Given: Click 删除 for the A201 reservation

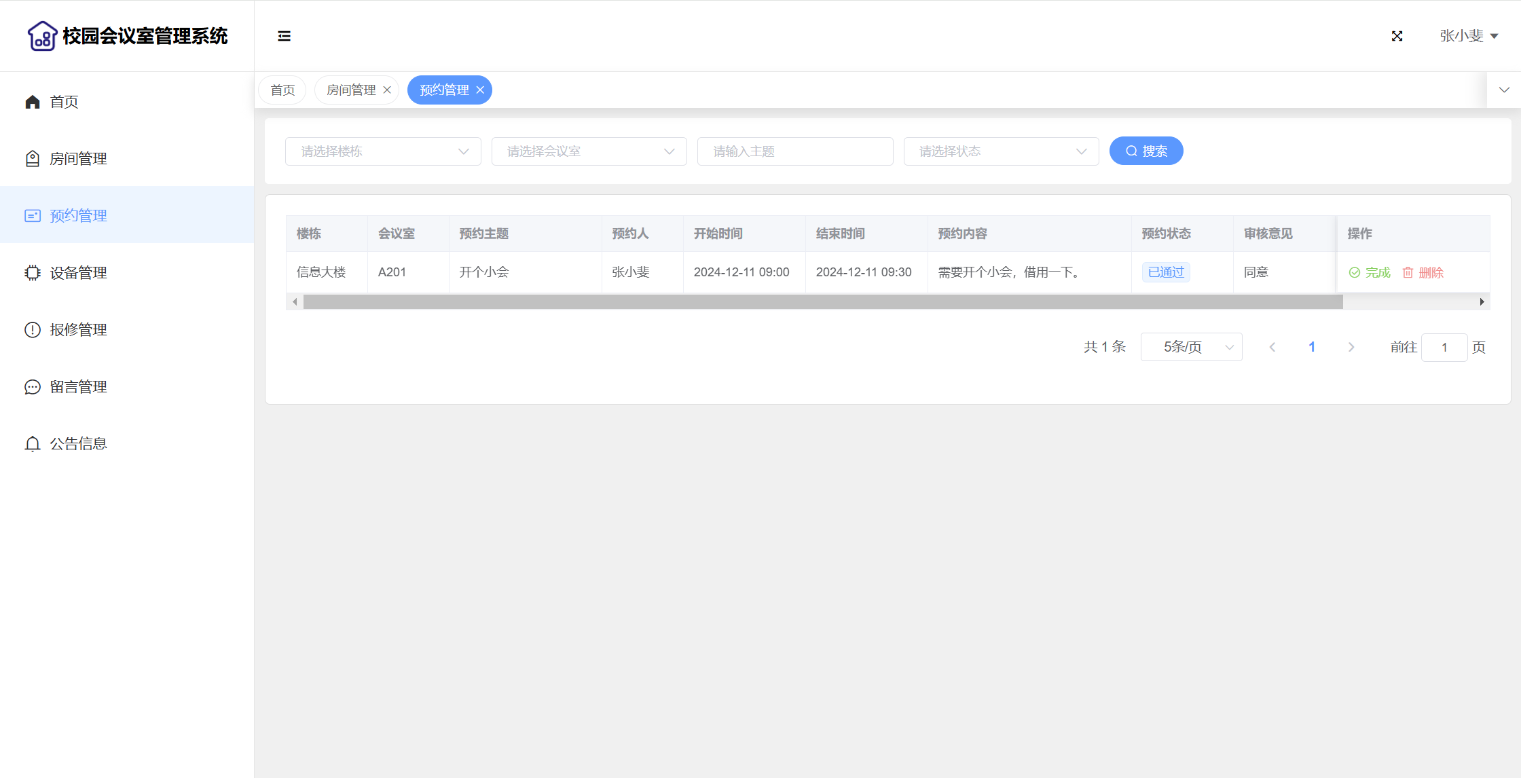Looking at the screenshot, I should point(1423,272).
